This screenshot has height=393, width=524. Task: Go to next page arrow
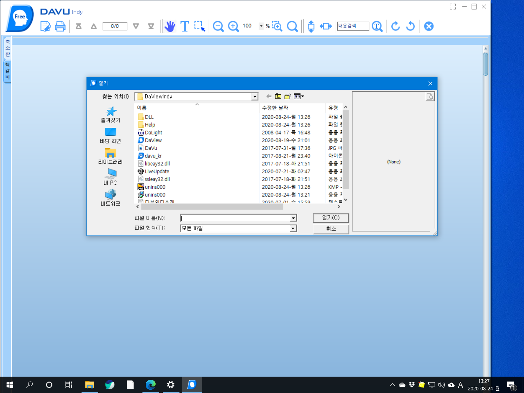pyautogui.click(x=136, y=26)
